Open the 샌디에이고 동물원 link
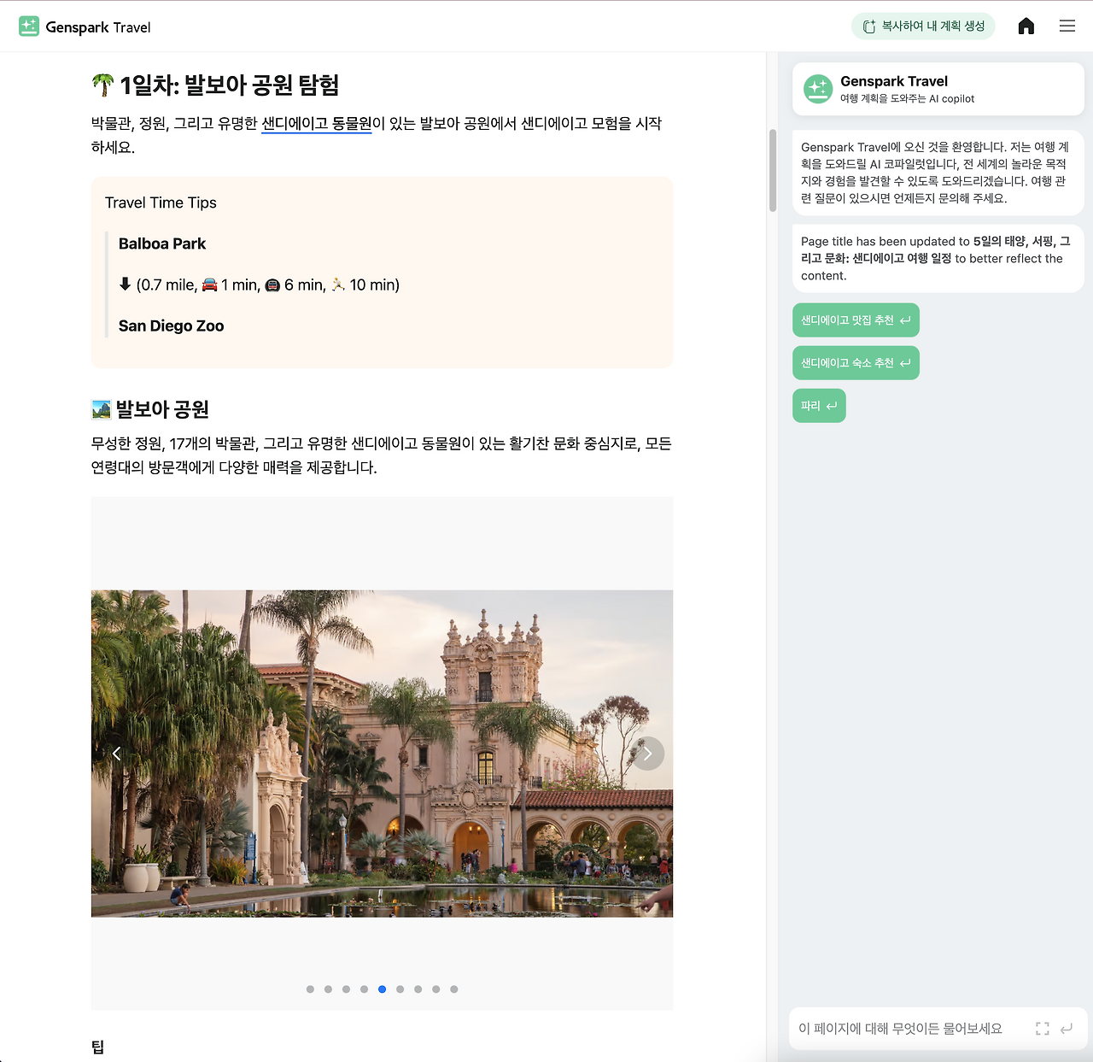The width and height of the screenshot is (1093, 1062). [317, 123]
